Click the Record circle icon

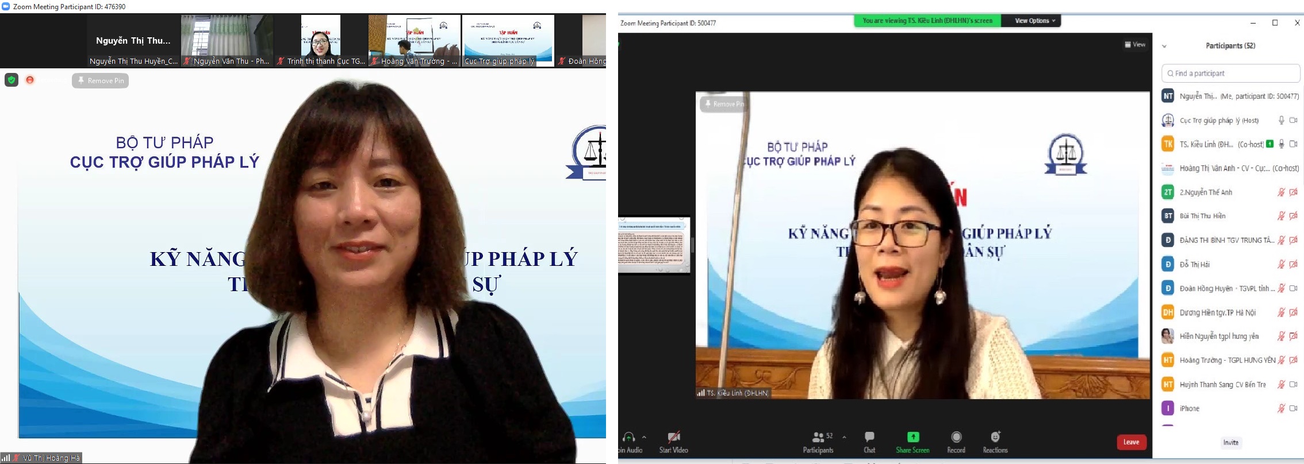click(x=956, y=437)
